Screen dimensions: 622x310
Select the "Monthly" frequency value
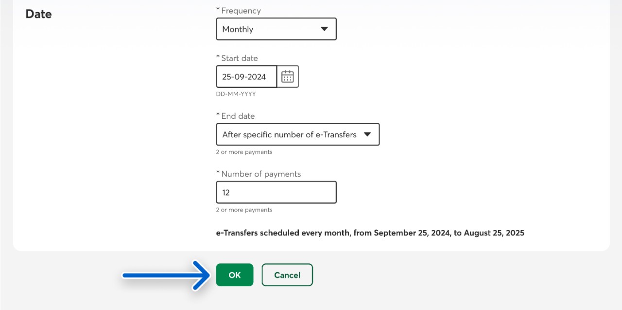(x=238, y=29)
